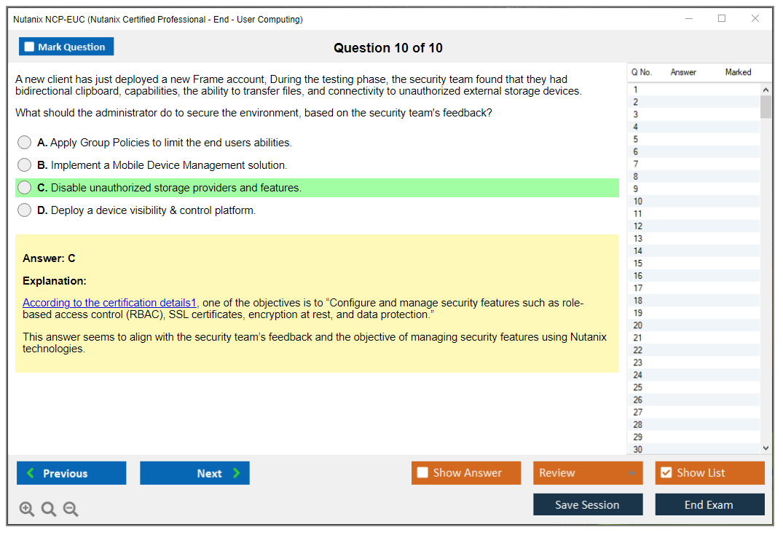Uncheck the Show List checkbox
783x535 pixels.
666,473
